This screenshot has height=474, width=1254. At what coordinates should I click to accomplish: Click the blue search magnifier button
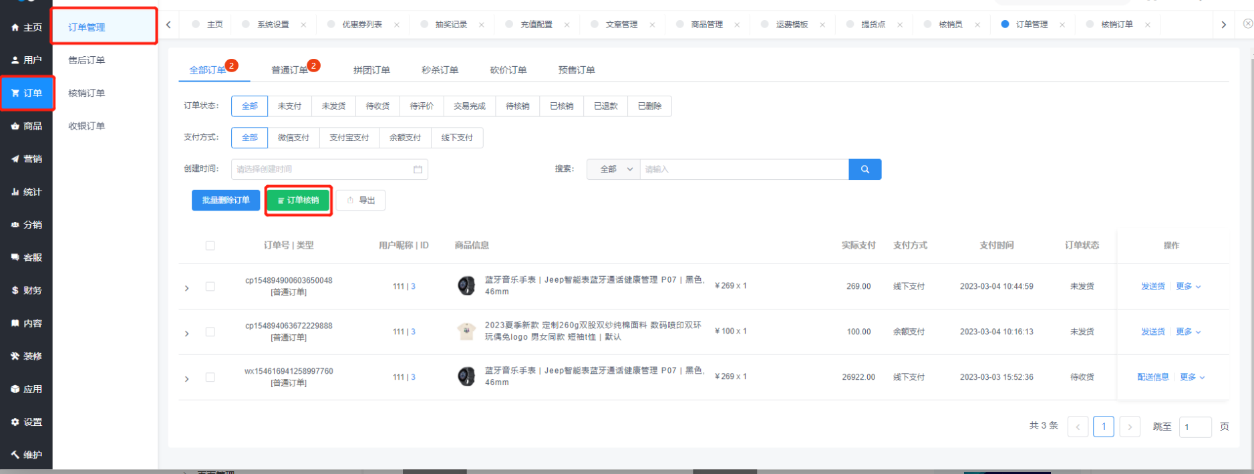[x=865, y=169]
